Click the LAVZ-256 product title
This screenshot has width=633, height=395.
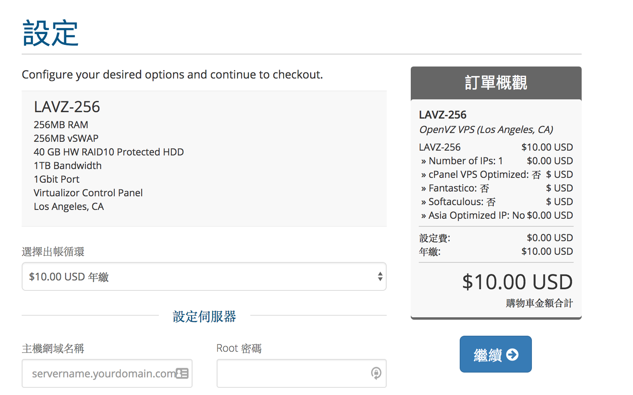pos(67,107)
